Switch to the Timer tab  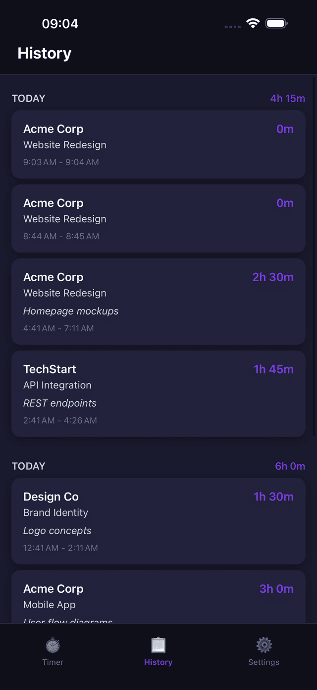pyautogui.click(x=53, y=662)
